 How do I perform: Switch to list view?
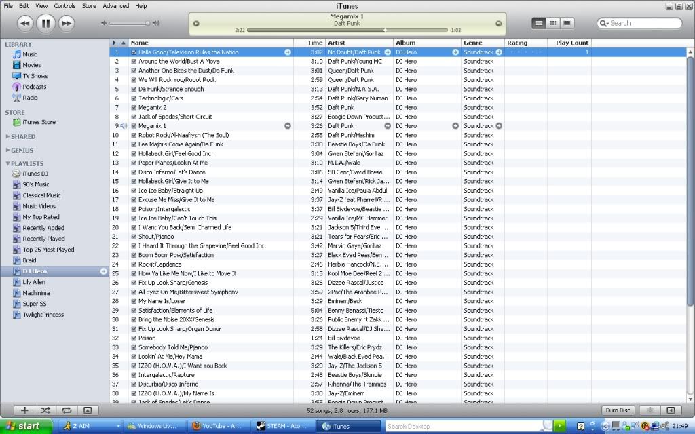pos(538,23)
